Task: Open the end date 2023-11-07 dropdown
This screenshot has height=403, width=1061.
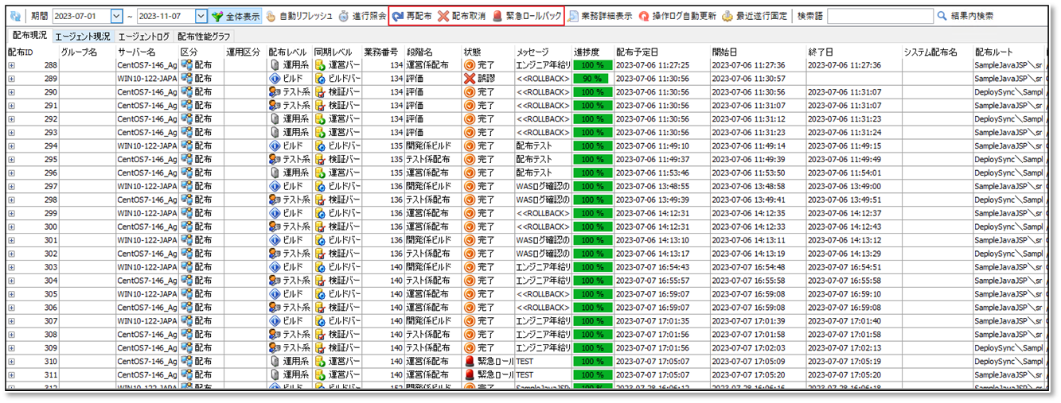Action: [201, 16]
